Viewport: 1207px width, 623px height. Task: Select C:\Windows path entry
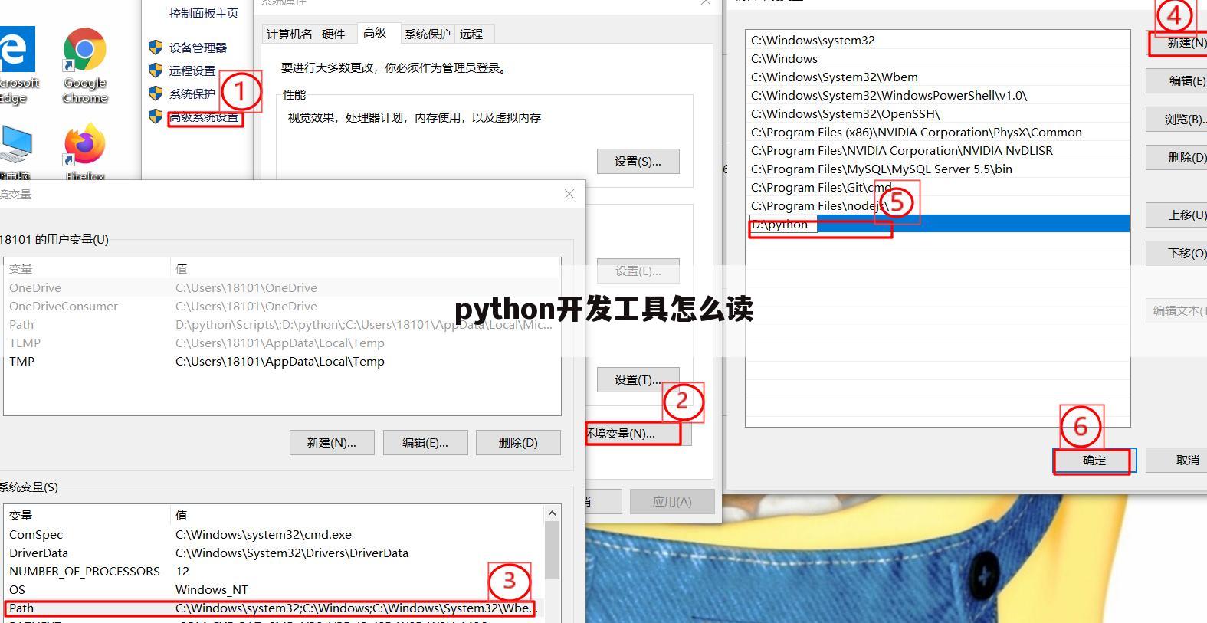coord(937,58)
